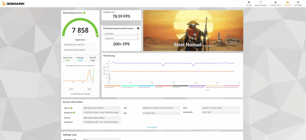
Task: Click the score distribution chart
Action: click(x=80, y=75)
